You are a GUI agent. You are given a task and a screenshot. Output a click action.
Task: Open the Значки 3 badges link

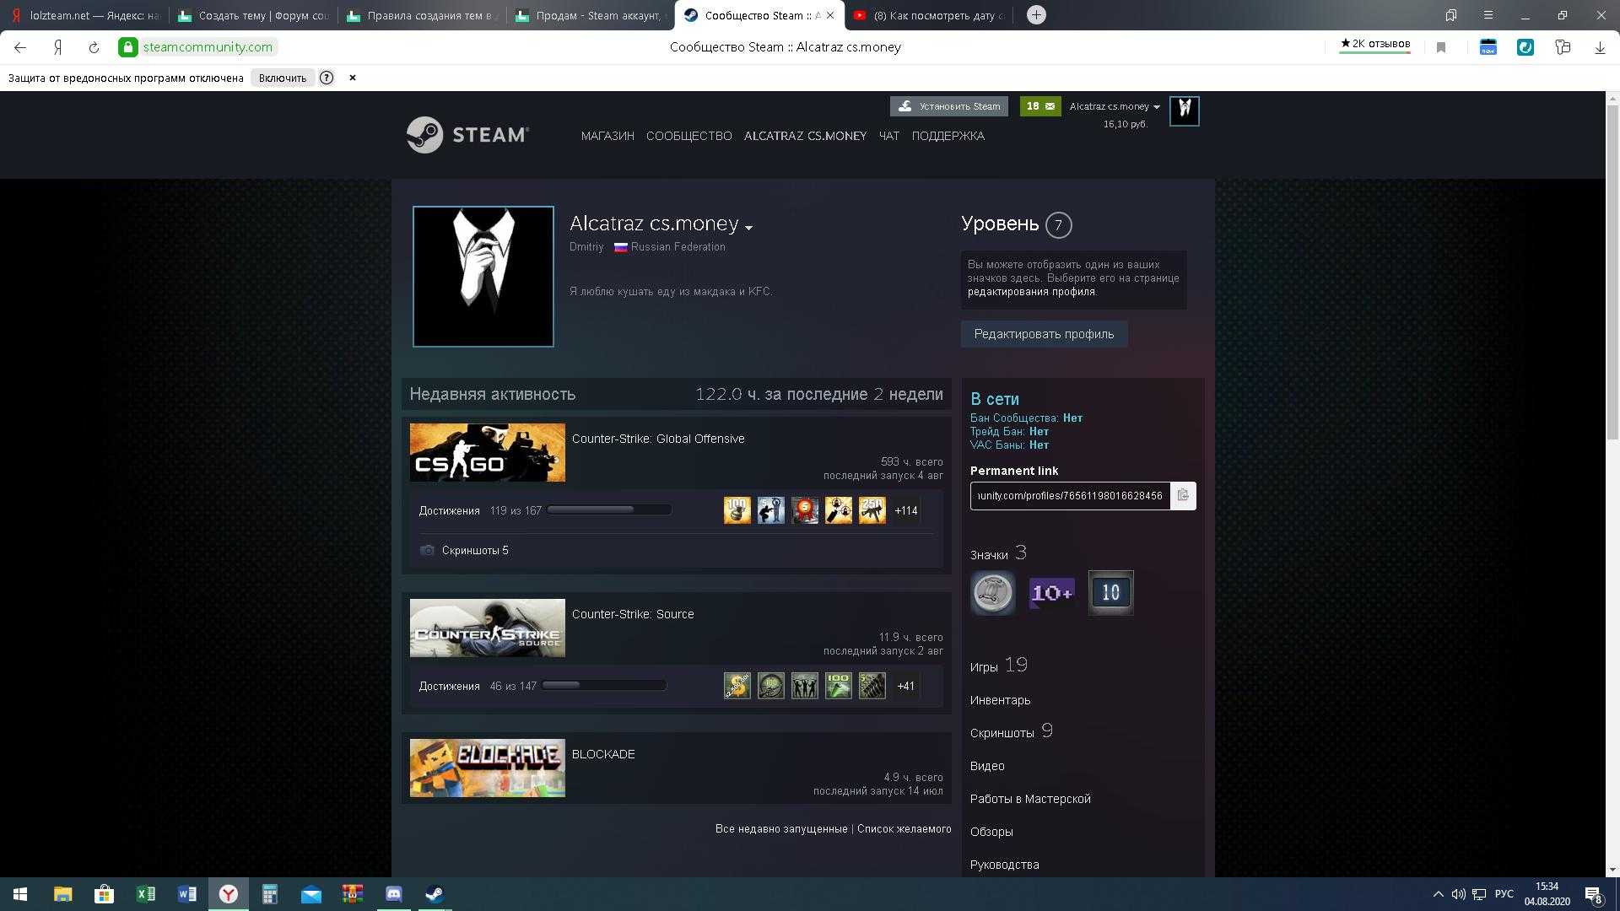click(x=998, y=553)
